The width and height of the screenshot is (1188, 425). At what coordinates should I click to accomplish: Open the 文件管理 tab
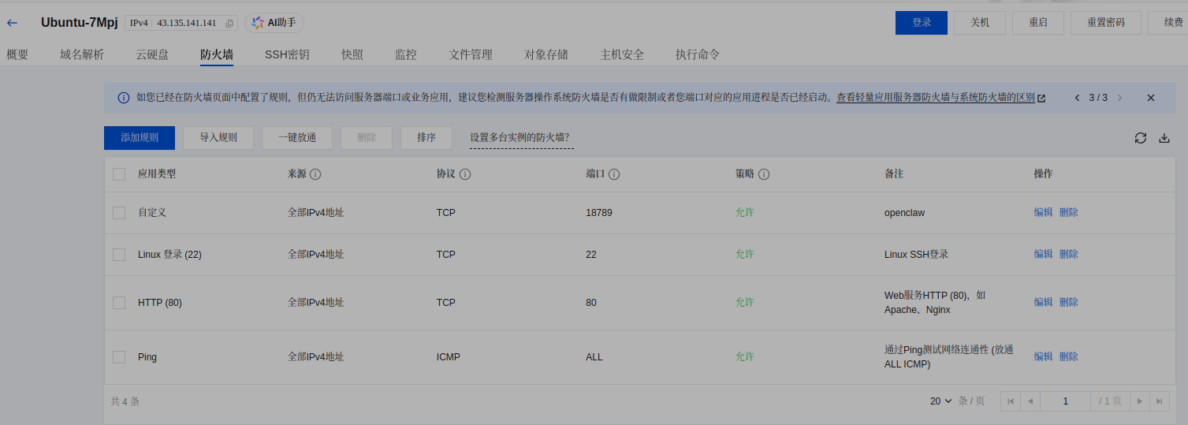click(471, 54)
